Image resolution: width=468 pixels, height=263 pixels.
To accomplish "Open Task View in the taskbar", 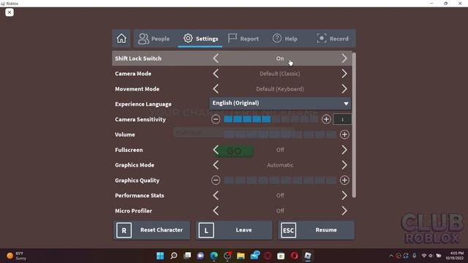I will (x=187, y=256).
